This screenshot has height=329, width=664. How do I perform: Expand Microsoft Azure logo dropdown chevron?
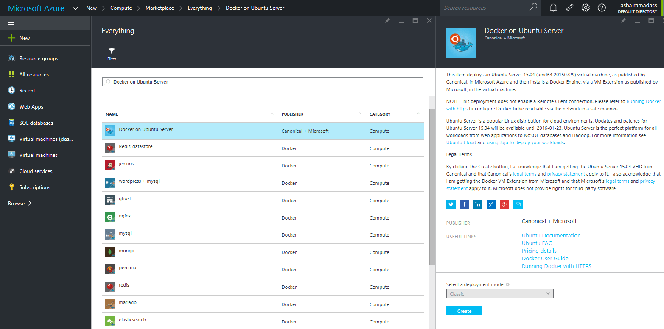[x=76, y=8]
